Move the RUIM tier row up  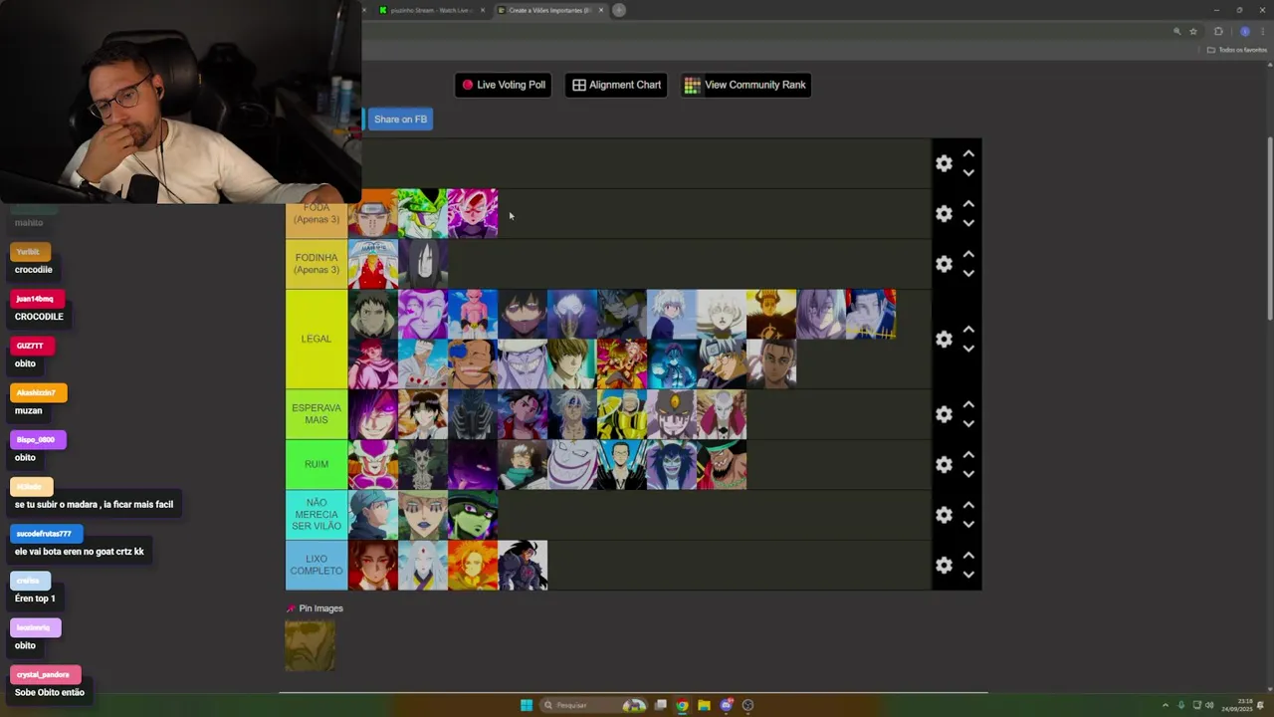pos(968,455)
